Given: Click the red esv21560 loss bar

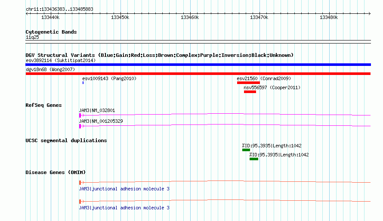Looking at the screenshot, I should [248, 83].
